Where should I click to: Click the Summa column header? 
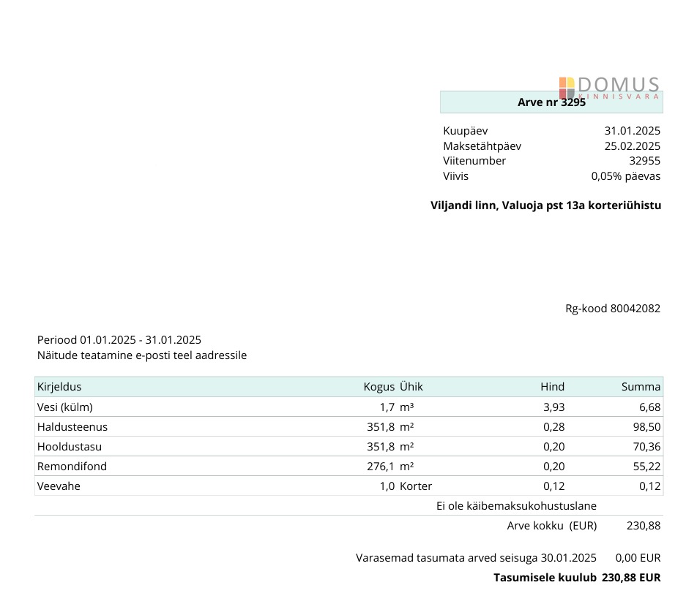click(x=641, y=387)
